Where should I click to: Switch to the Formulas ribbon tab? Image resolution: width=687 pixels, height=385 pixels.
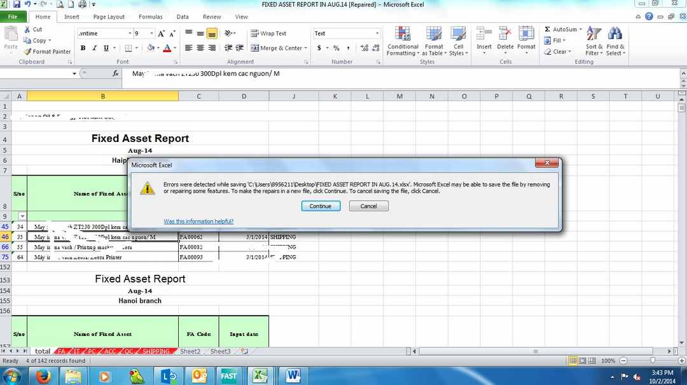(150, 17)
